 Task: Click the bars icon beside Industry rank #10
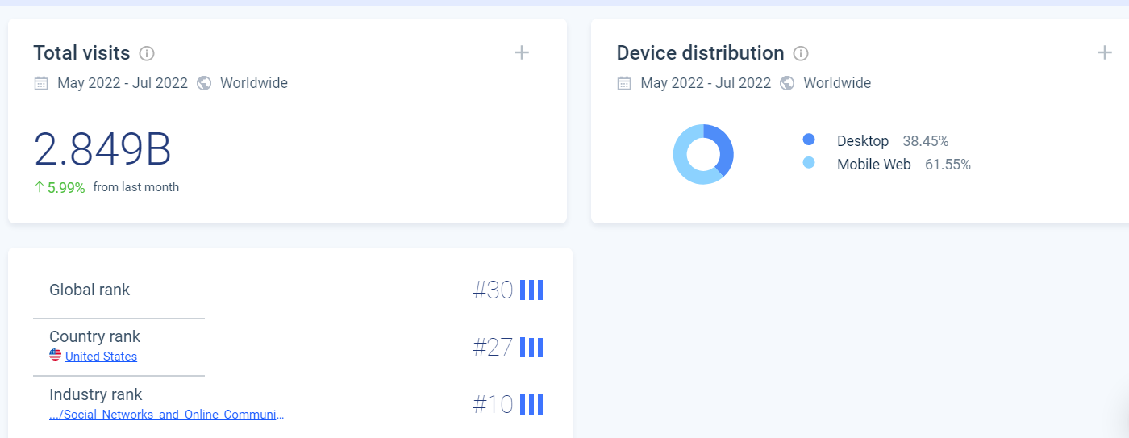531,405
